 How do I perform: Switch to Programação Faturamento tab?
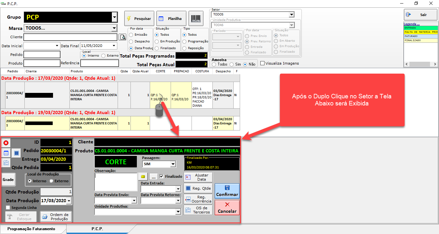click(31, 229)
